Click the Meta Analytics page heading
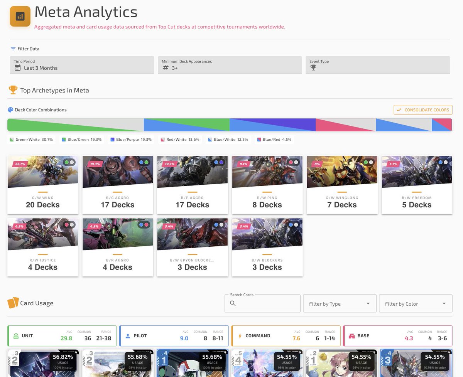 86,12
